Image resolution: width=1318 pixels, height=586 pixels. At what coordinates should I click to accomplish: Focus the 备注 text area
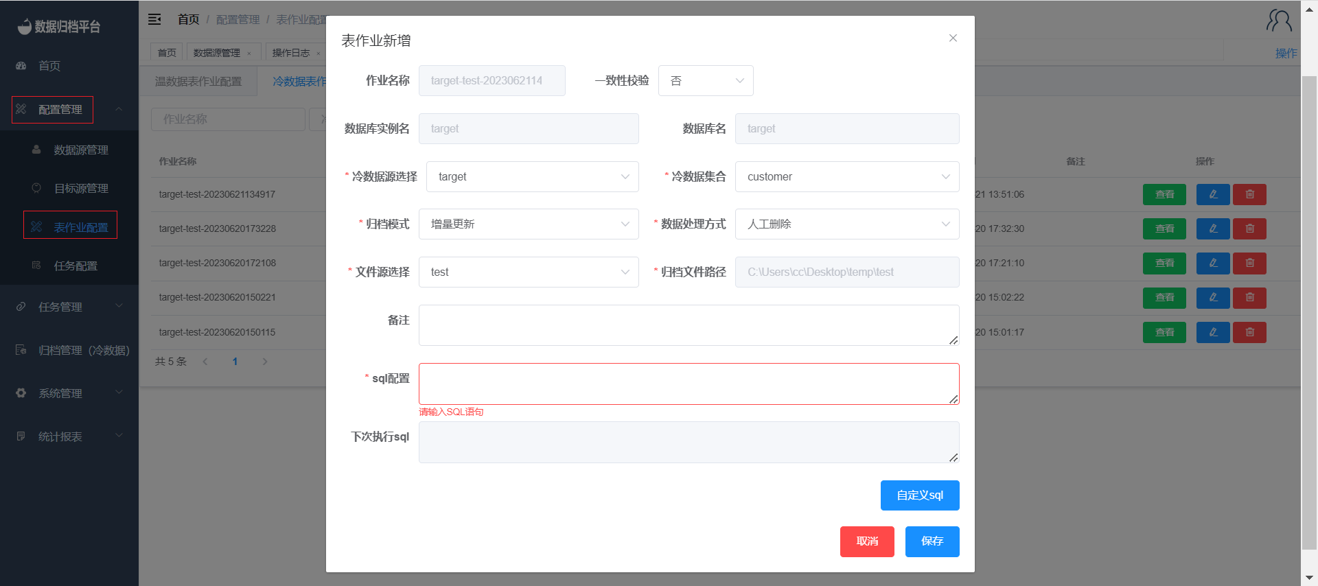(x=689, y=325)
